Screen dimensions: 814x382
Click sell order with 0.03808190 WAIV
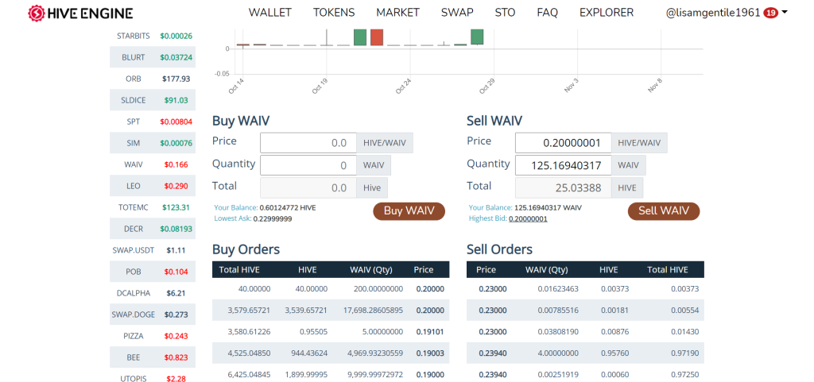(x=586, y=332)
